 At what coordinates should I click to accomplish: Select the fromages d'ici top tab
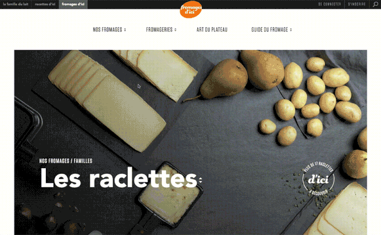(73, 4)
